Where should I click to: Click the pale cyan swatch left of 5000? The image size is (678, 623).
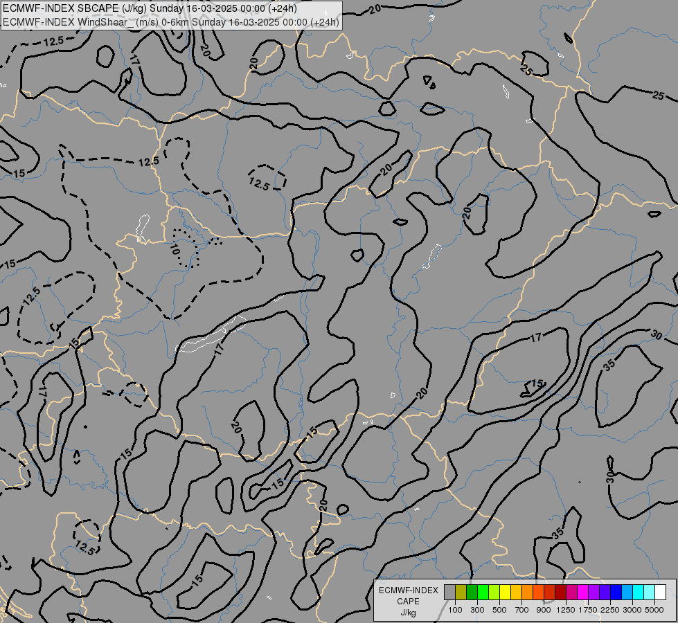coord(649,593)
